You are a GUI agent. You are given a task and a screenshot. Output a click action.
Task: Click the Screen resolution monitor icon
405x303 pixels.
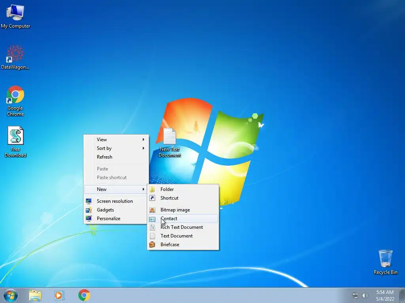coord(89,201)
